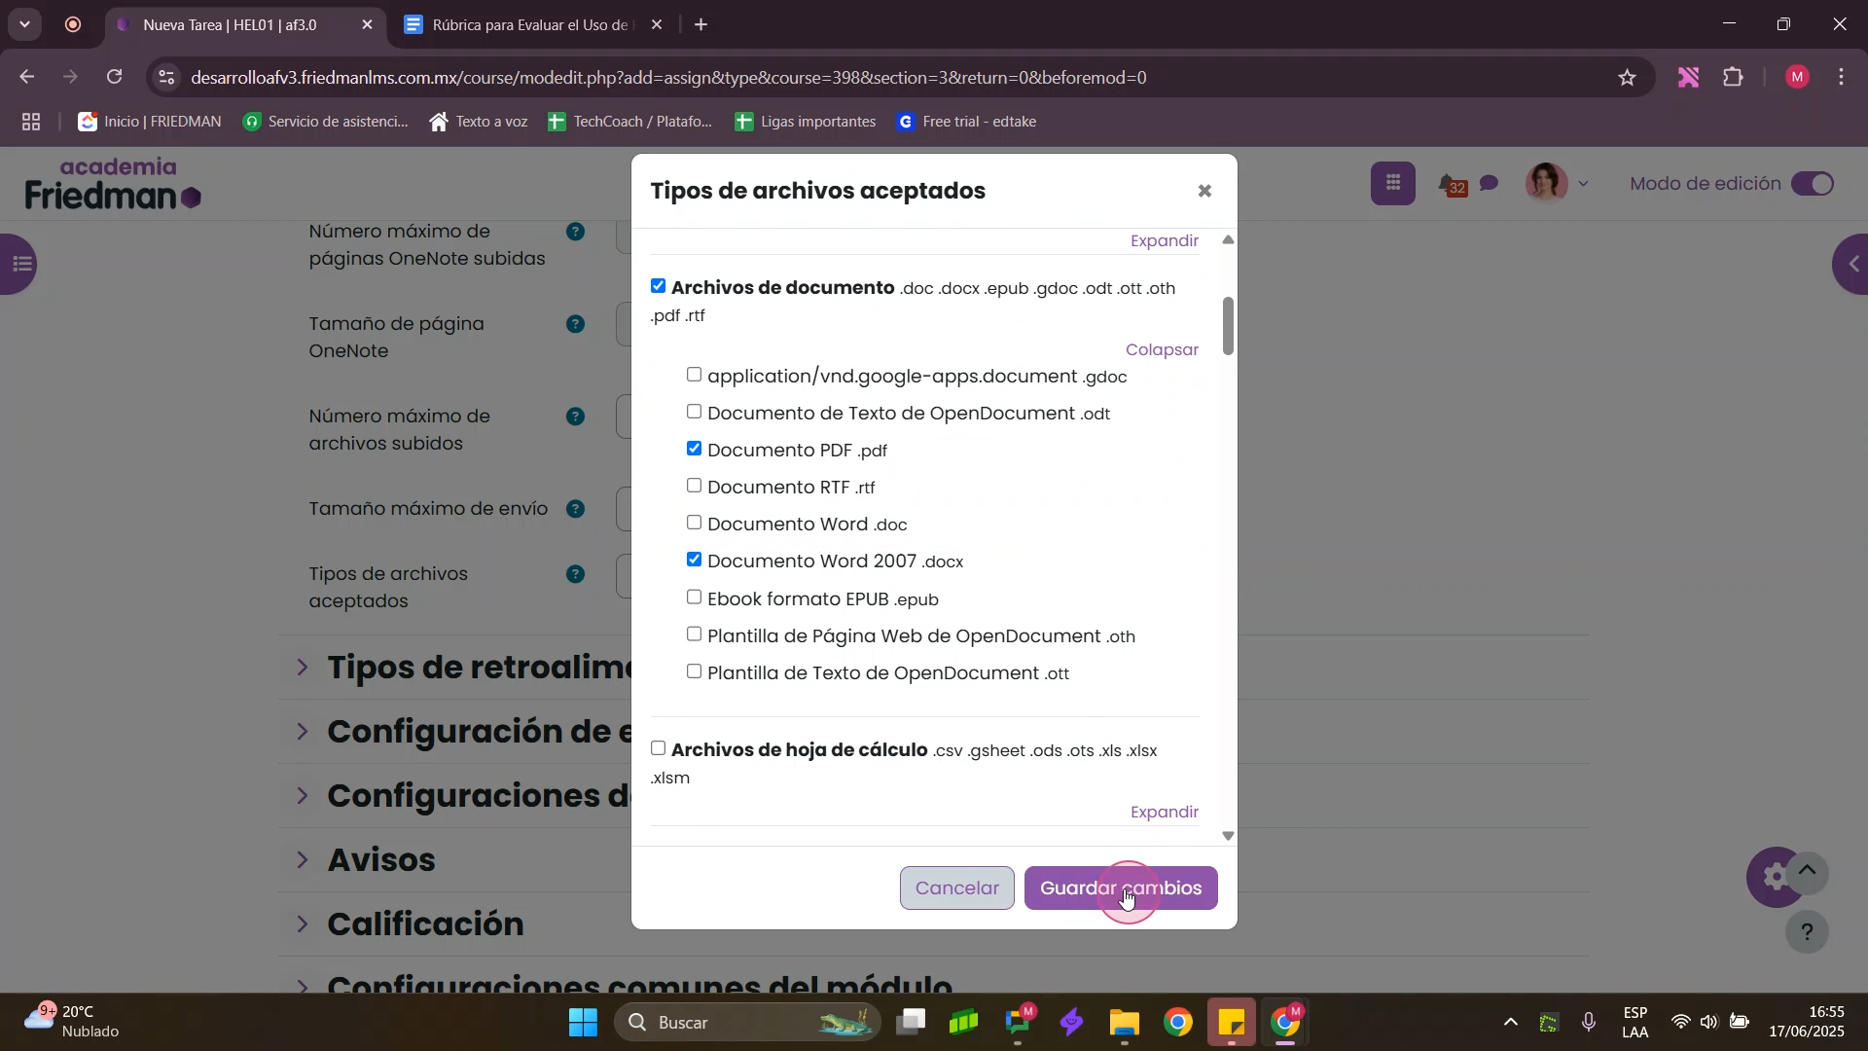Click the bookmark star in address bar

click(x=1627, y=78)
